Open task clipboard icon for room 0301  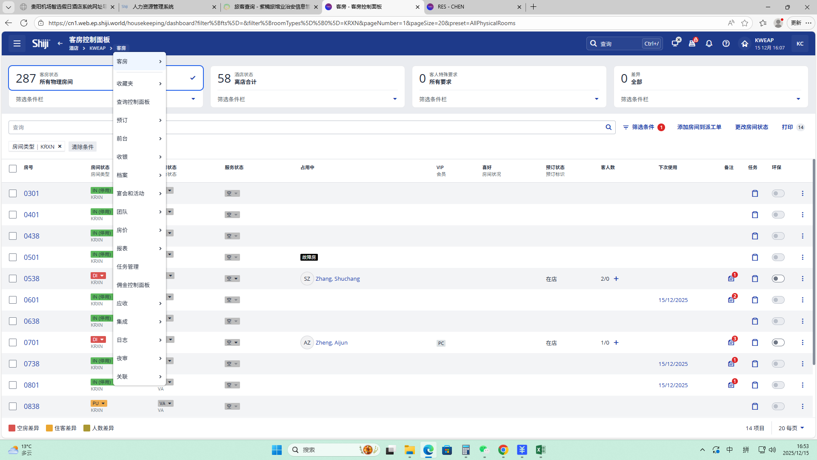[755, 193]
